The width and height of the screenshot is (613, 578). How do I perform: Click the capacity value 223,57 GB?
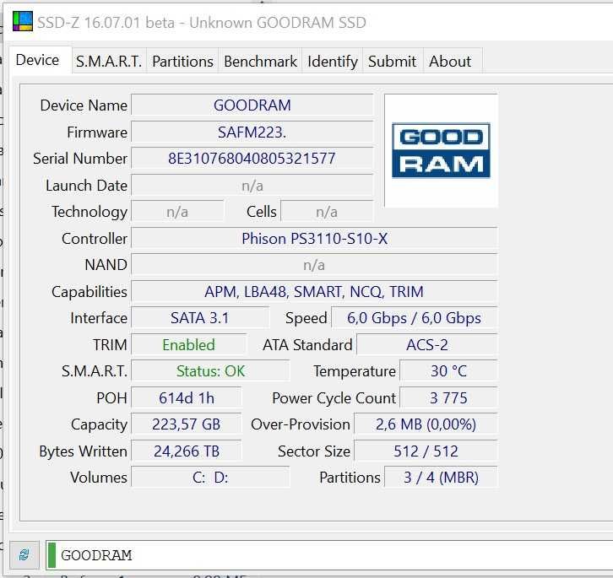pyautogui.click(x=187, y=424)
